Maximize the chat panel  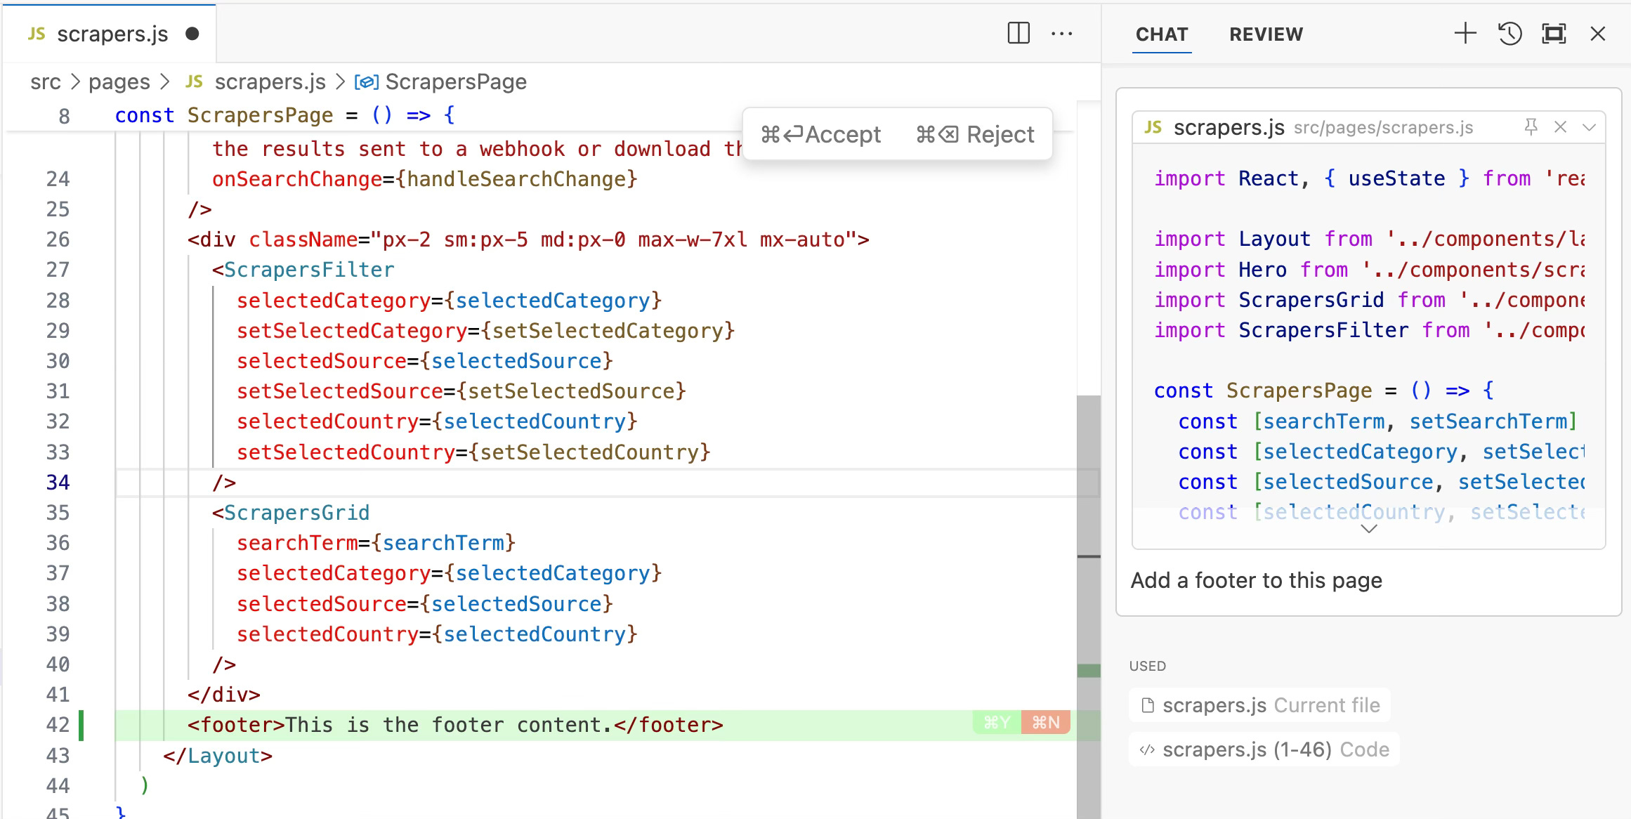[x=1554, y=33]
